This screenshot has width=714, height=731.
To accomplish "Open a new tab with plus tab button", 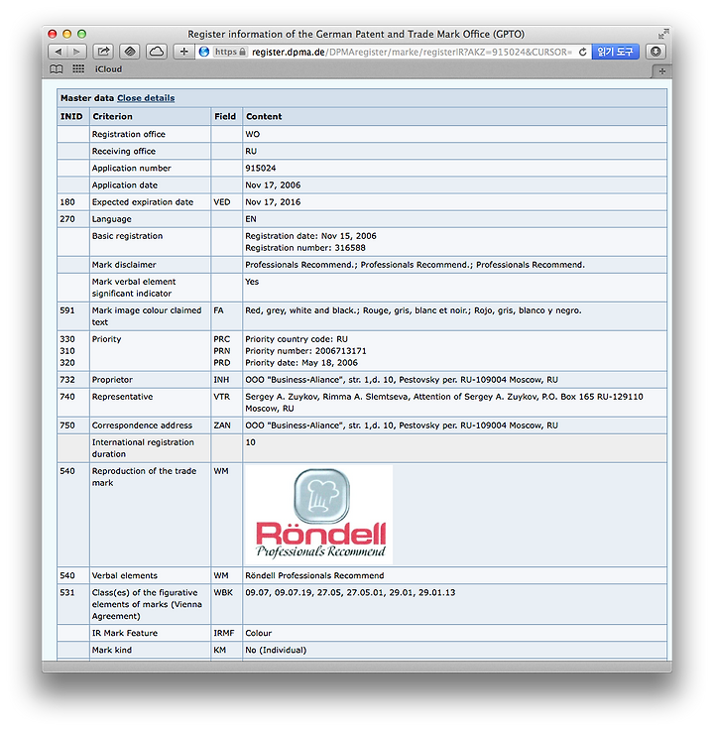I will [661, 70].
